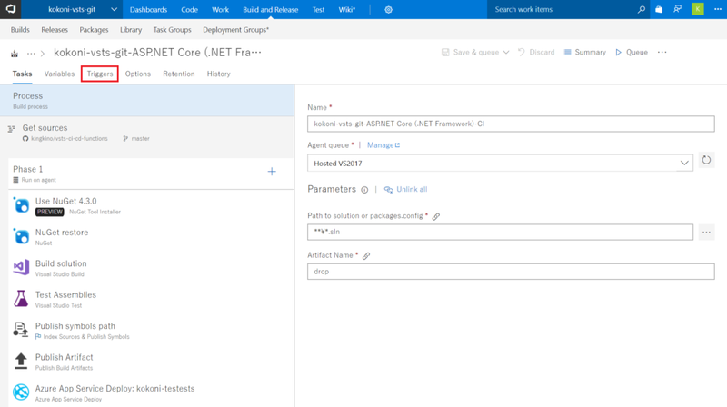Viewport: 727px width, 407px height.
Task: Select the Test Assemblies task
Action: (151, 299)
